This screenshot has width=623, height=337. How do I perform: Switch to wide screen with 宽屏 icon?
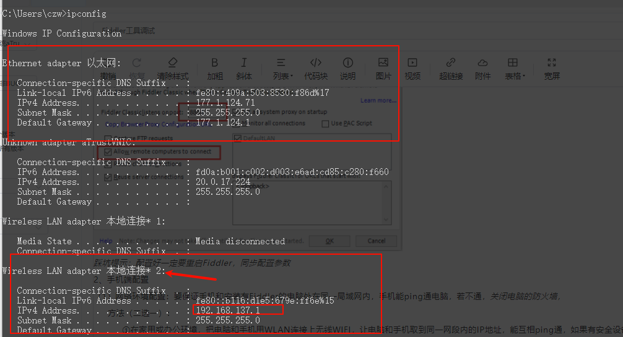[x=552, y=63]
